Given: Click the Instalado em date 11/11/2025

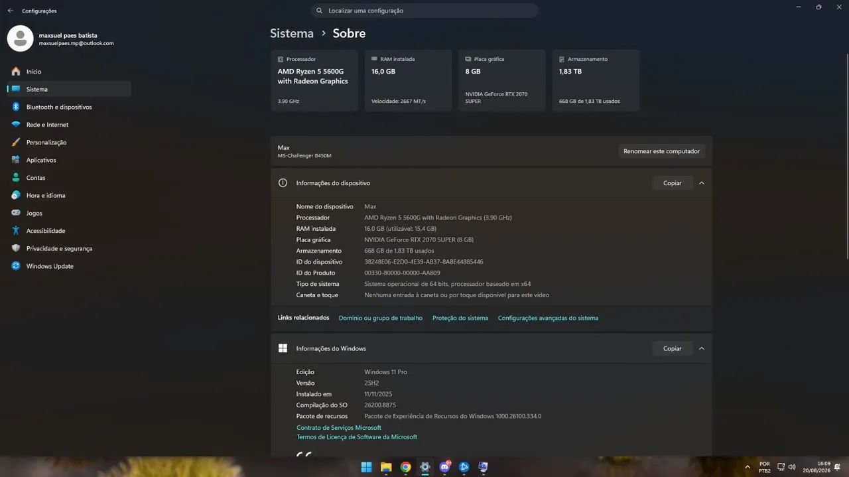Looking at the screenshot, I should tap(378, 394).
